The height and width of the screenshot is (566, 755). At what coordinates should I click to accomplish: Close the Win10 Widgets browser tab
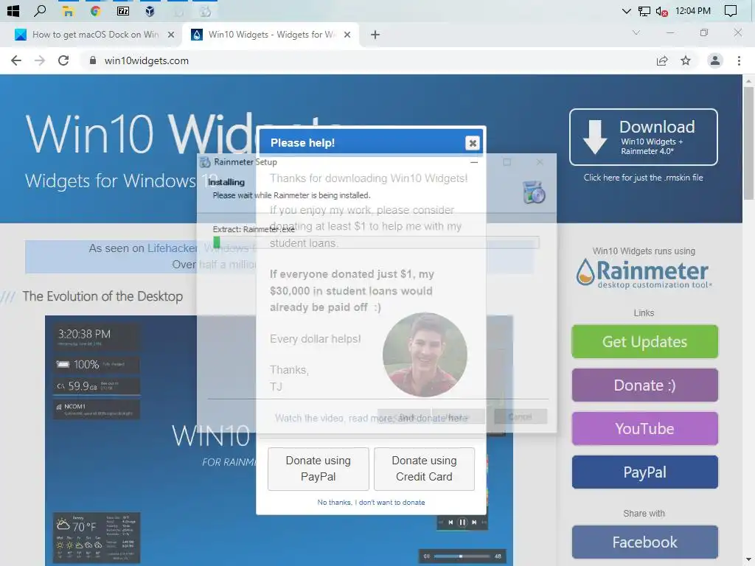[347, 35]
